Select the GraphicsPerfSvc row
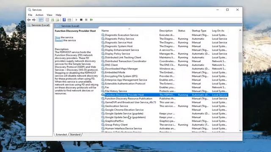The width and height of the screenshot is (271, 152). tap(164, 121)
